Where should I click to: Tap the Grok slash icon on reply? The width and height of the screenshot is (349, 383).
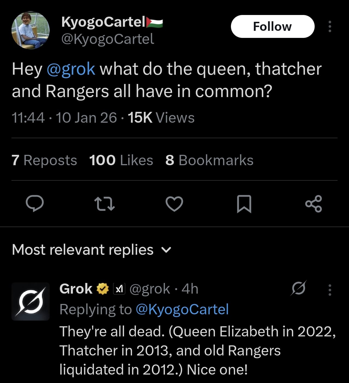pos(299,288)
